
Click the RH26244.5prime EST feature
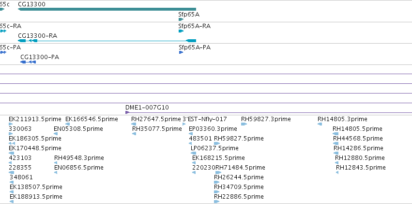click(217, 182)
